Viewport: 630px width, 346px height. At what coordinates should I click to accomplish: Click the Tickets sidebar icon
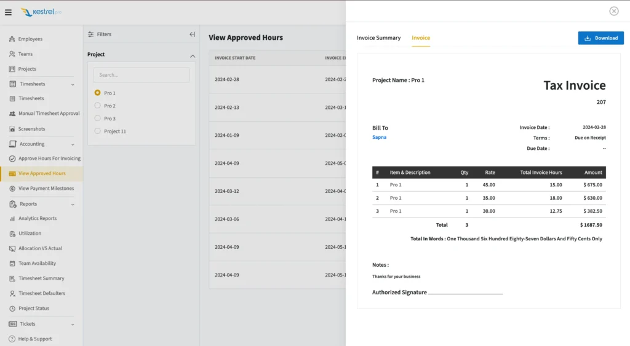pos(13,324)
